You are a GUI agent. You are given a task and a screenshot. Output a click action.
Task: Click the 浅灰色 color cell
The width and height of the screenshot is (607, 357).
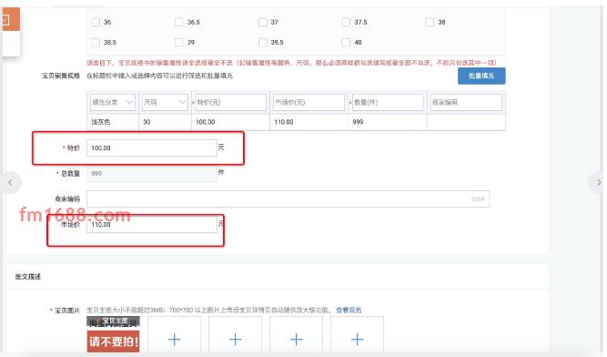pos(113,122)
